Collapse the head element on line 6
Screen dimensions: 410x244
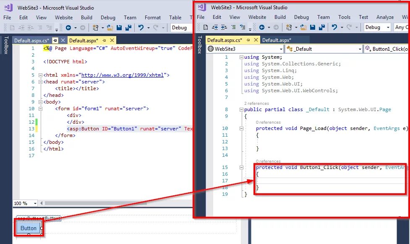pos(41,82)
